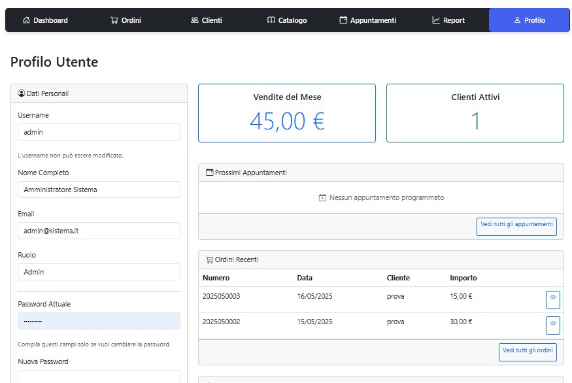The width and height of the screenshot is (572, 383).
Task: Click the Ruolo field showing Admin
Action: coord(99,272)
